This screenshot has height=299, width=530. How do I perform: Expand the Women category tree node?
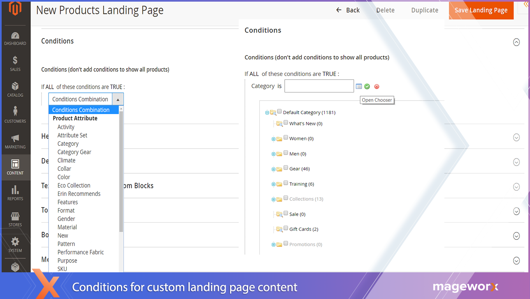pos(273,139)
